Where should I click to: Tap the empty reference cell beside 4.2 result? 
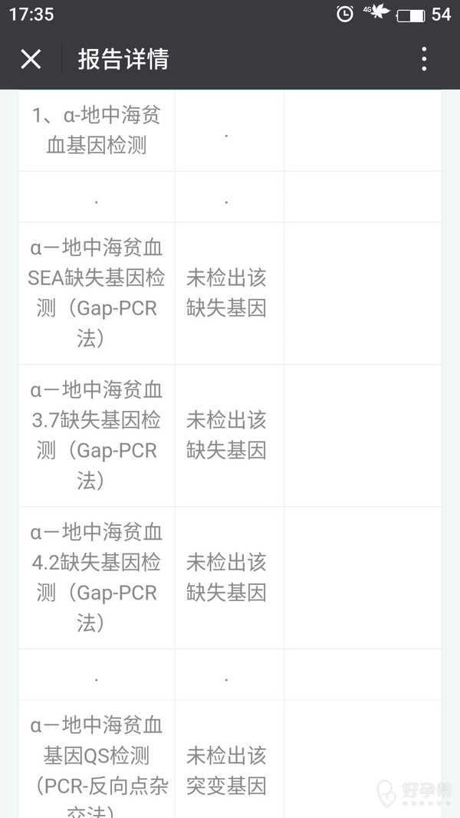click(x=362, y=577)
